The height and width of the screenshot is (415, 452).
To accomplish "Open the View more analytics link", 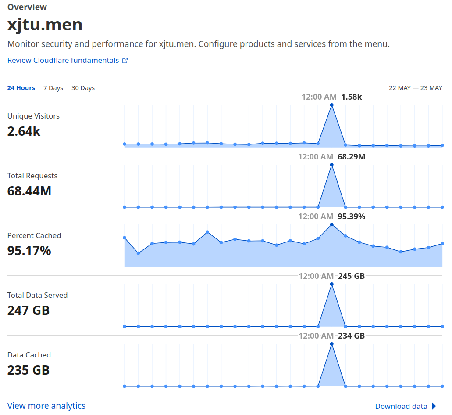I will [46, 406].
